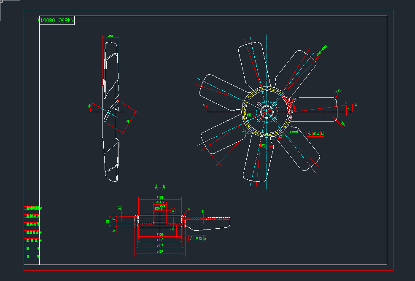Click the yellow hatched hub ring
This screenshot has height=281, width=415.
tap(267, 89)
